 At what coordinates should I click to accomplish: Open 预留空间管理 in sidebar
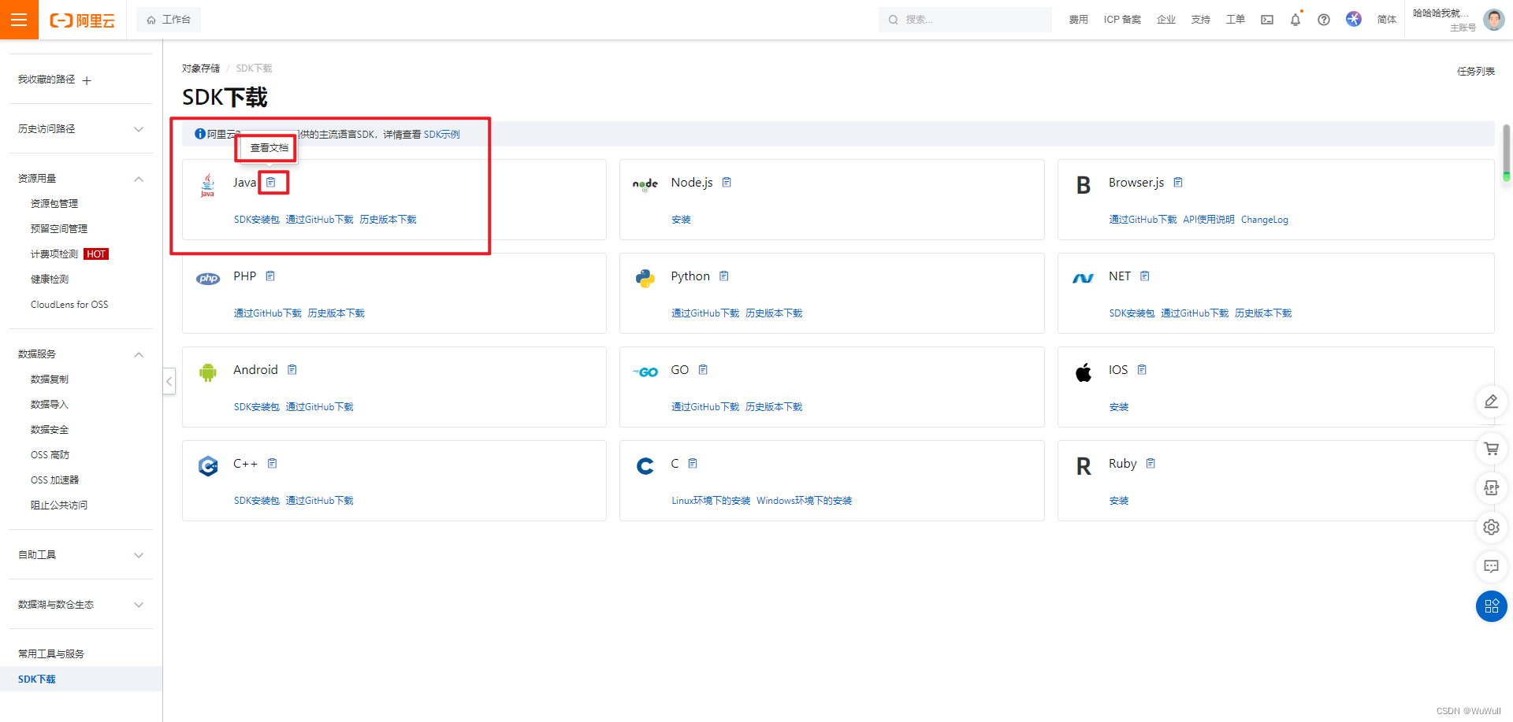(x=59, y=229)
